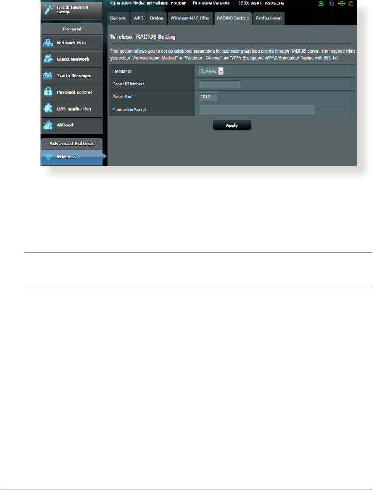Select the Firmware Version label
373x490 pixels.
click(211, 3)
